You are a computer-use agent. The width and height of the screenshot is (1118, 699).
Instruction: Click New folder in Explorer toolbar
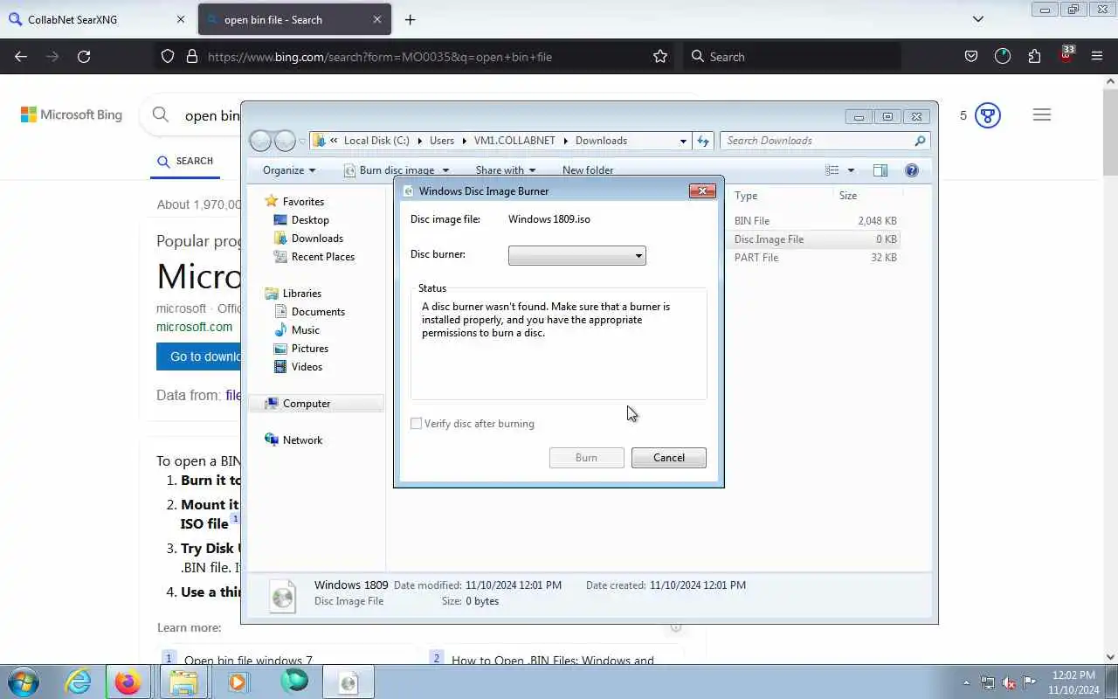[588, 170]
